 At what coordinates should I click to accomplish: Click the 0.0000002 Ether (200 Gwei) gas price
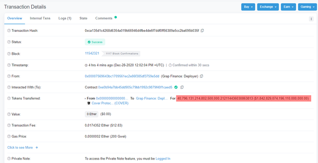click(x=106, y=136)
